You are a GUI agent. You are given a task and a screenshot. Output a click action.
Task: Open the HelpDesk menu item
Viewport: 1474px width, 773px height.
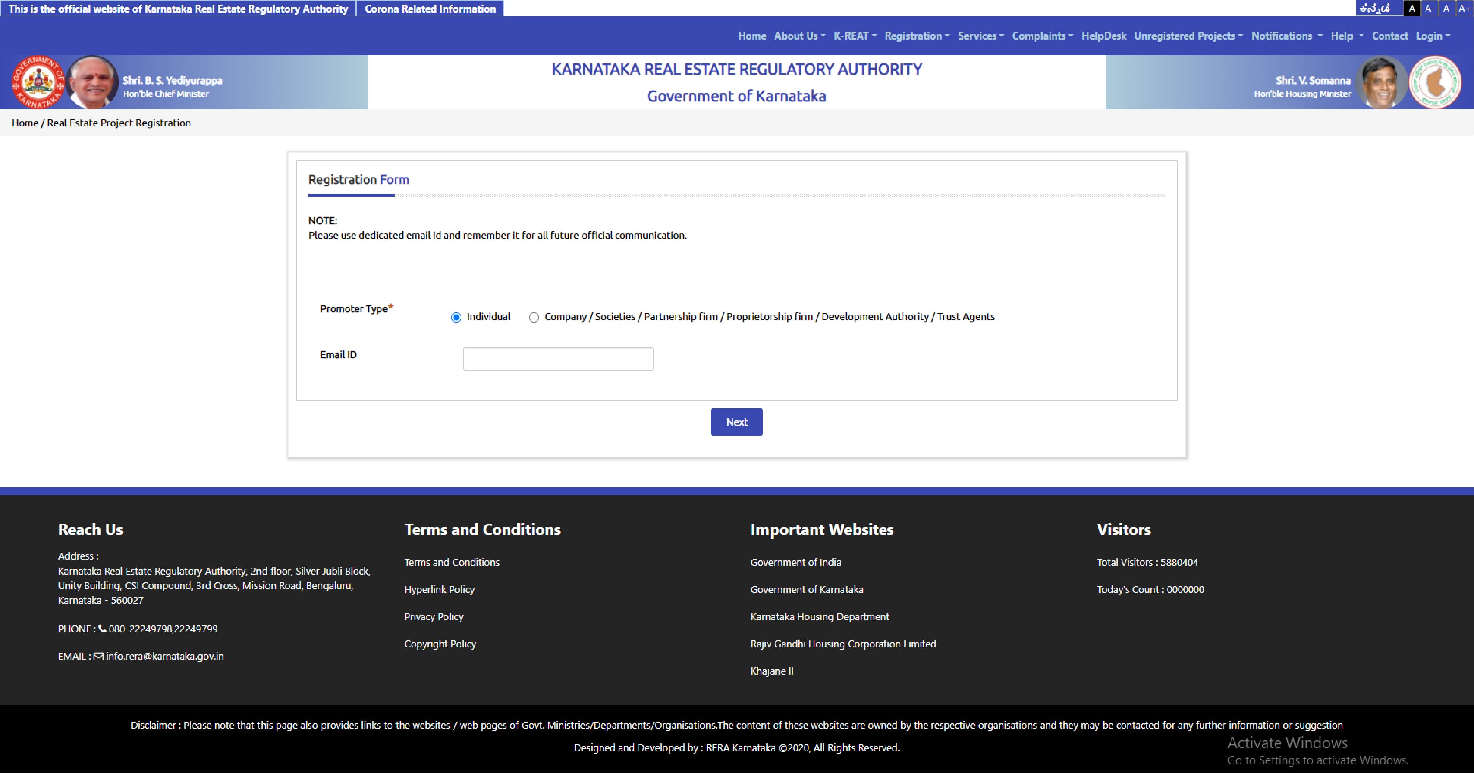point(1104,36)
